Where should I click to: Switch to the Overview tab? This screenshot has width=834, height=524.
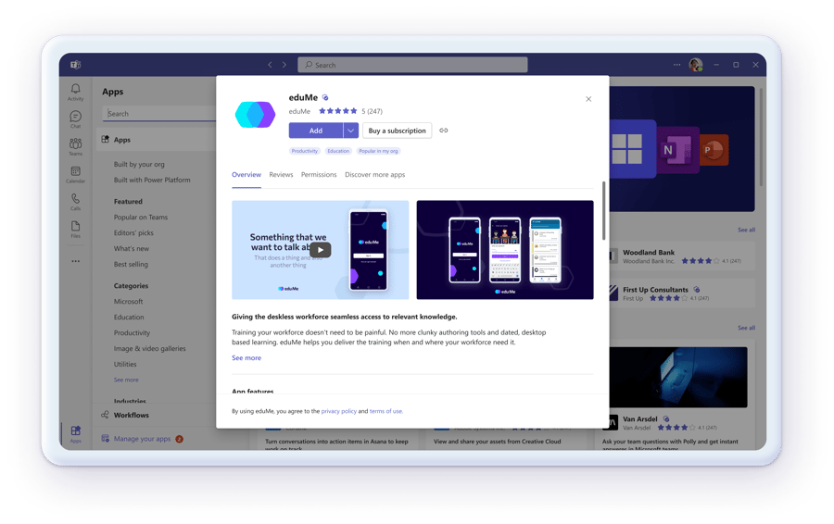(246, 174)
